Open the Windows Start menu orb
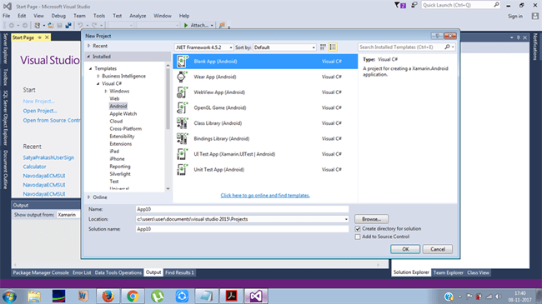Image resolution: width=542 pixels, height=304 pixels. pyautogui.click(x=9, y=297)
